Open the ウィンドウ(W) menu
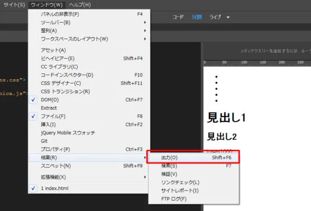 pos(47,5)
